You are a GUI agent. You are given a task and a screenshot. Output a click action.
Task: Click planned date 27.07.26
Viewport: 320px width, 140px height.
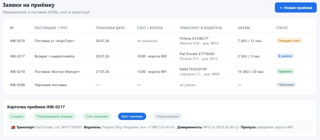pyautogui.click(x=102, y=72)
